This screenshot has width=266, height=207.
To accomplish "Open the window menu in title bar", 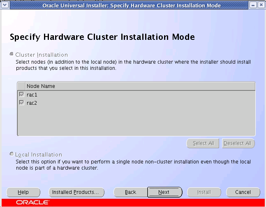I will [x=5, y=5].
